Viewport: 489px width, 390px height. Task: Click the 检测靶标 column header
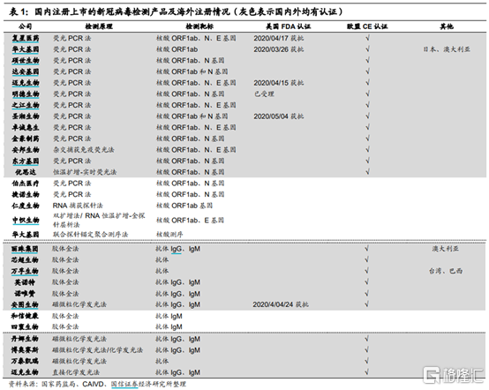(199, 26)
